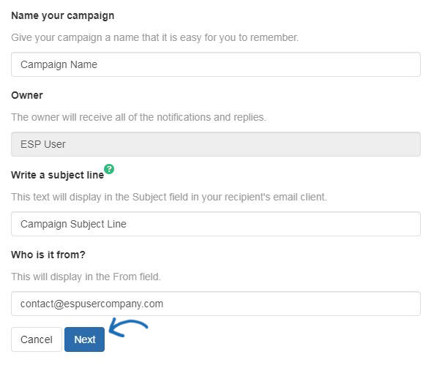
Task: Cancel the campaign setup
Action: 37,339
